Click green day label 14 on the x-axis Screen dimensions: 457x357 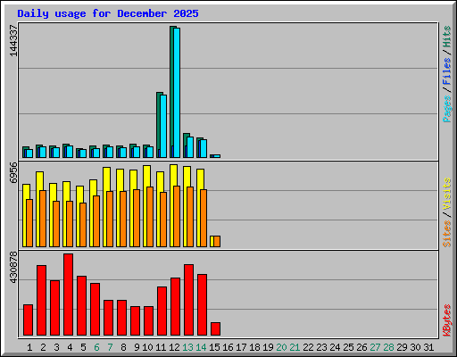201,347
